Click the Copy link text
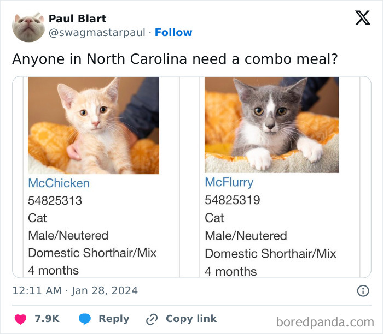The height and width of the screenshot is (334, 383). pyautogui.click(x=191, y=319)
